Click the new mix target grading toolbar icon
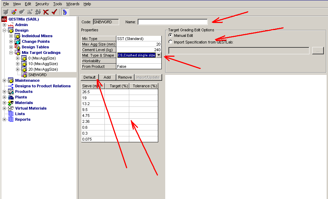The width and height of the screenshot is (328, 199). tap(14, 12)
